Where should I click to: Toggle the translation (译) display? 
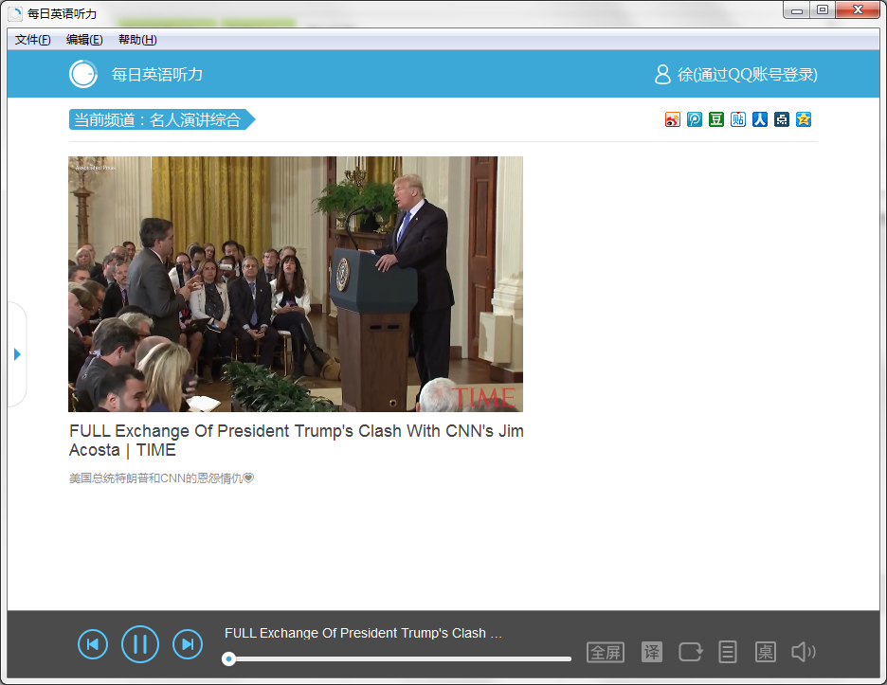(652, 652)
